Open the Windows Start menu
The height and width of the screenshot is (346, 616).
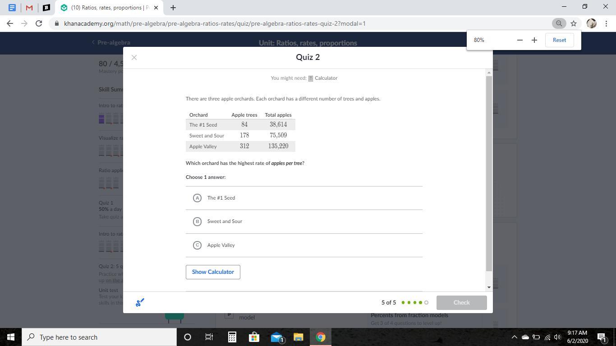tap(11, 337)
